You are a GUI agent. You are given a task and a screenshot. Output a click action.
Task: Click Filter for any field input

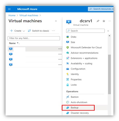[34, 38]
